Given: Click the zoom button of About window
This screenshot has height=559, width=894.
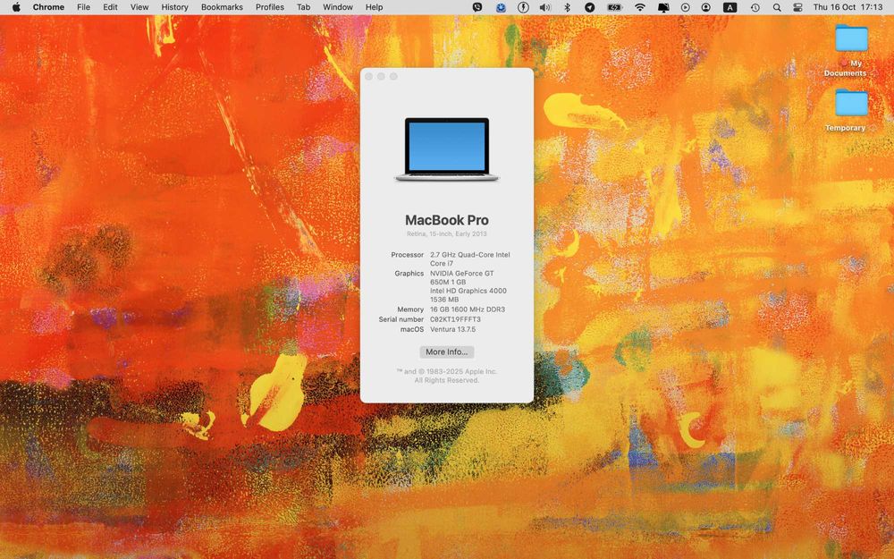Looking at the screenshot, I should point(393,76).
